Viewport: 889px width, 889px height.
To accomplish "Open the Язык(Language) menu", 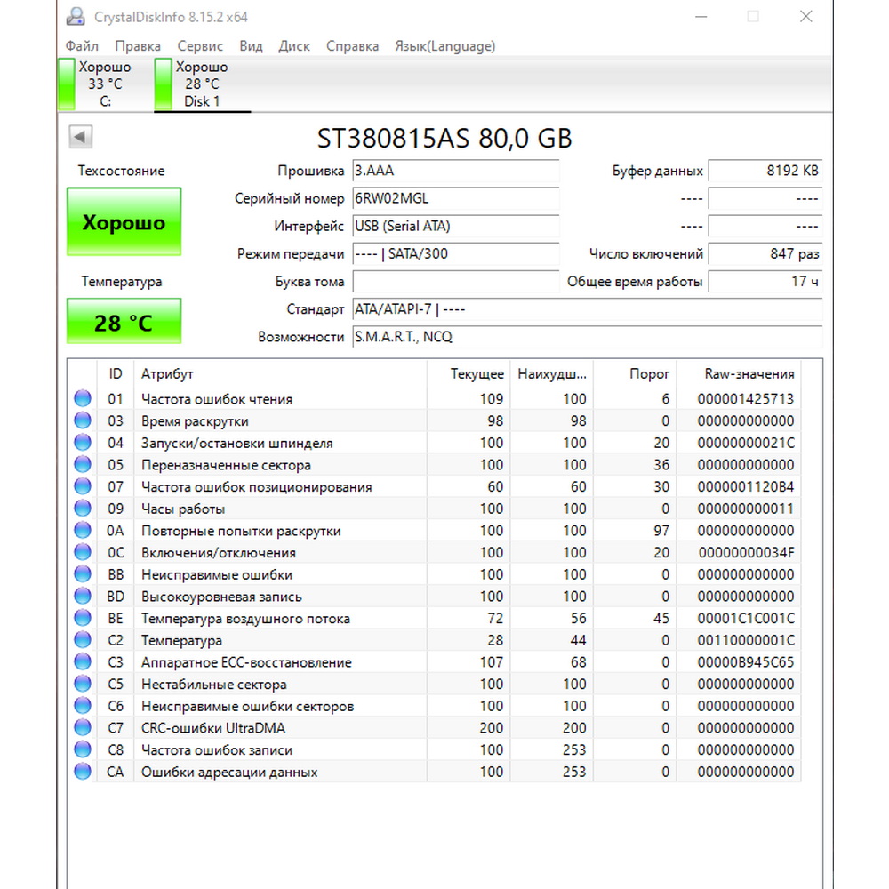I will [444, 46].
